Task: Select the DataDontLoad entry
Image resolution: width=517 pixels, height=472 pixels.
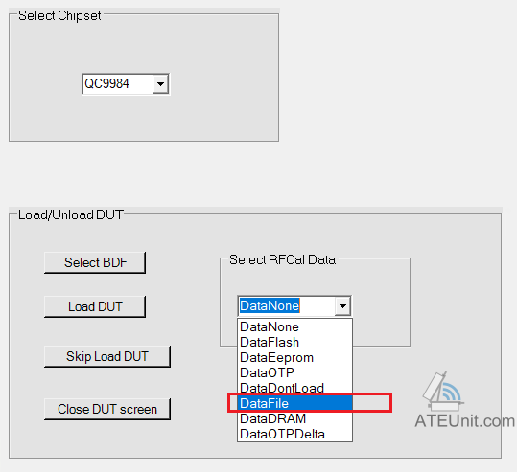Action: click(295, 388)
